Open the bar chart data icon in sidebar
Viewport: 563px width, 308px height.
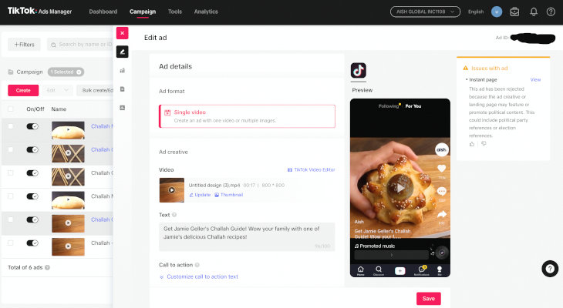tap(122, 70)
